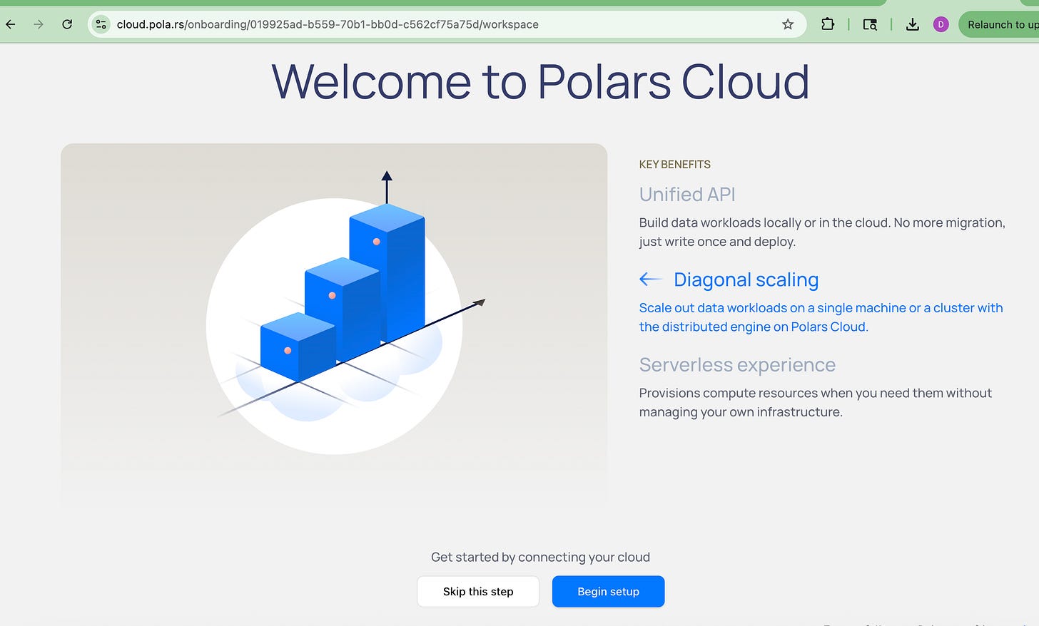Click the Begin setup button

[x=608, y=592]
